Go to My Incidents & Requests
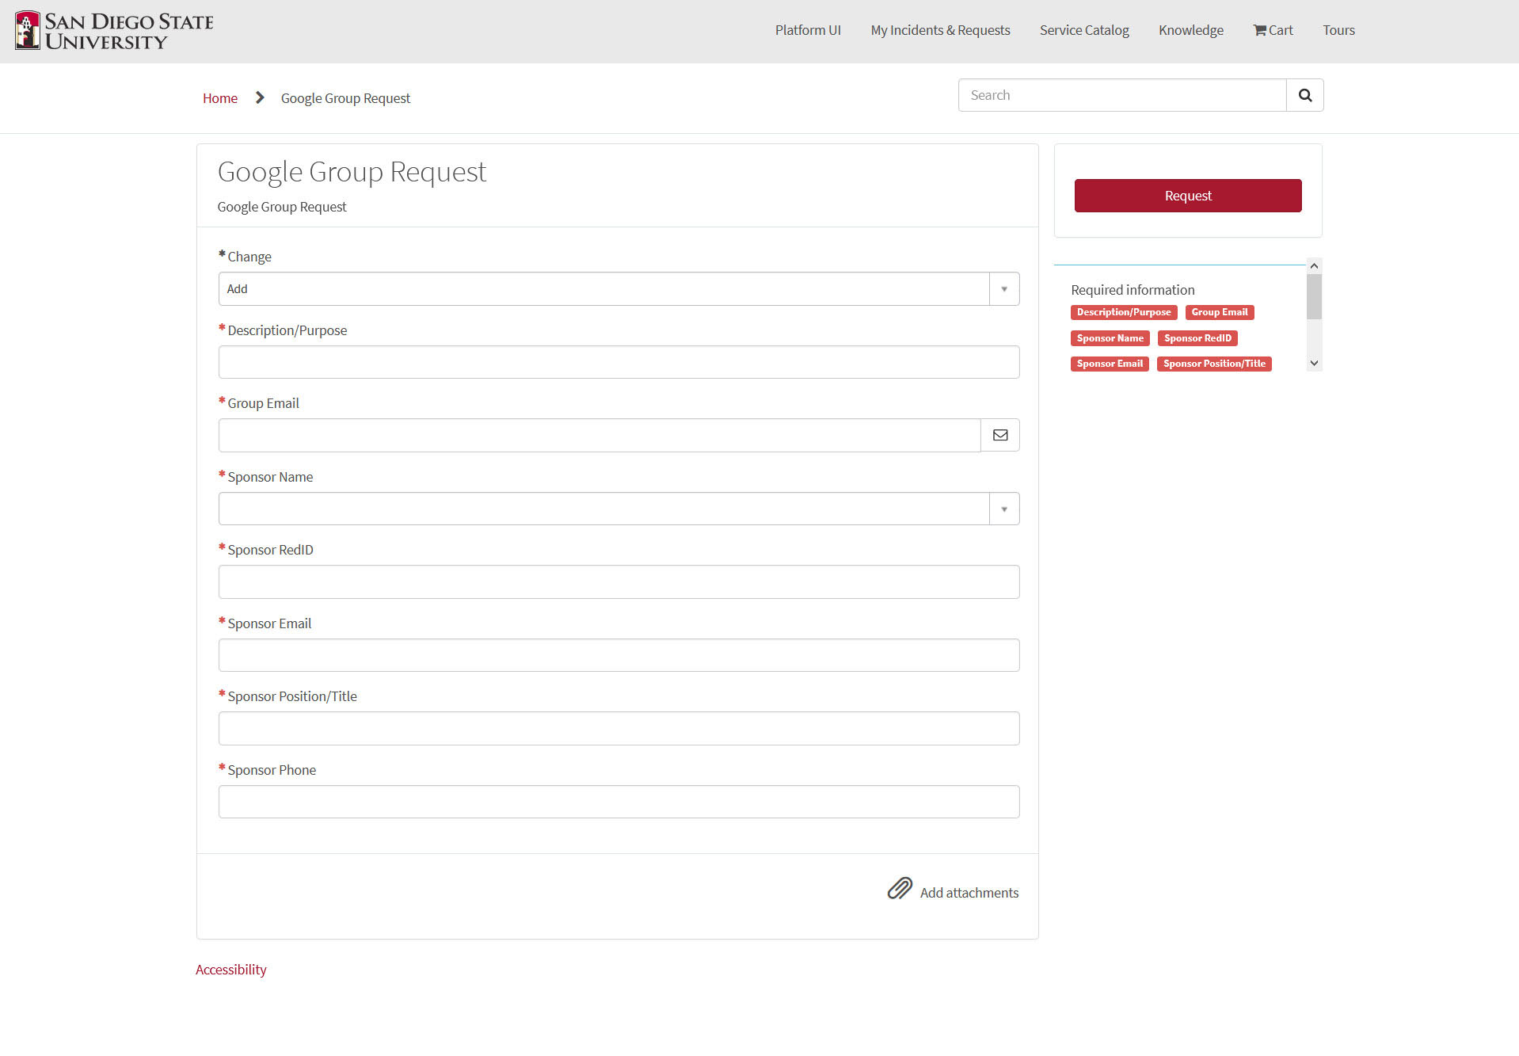 (x=940, y=30)
